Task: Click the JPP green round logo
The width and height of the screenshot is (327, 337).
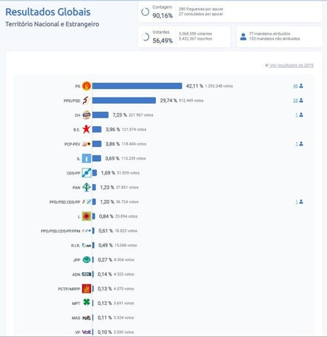Action: coord(86,259)
